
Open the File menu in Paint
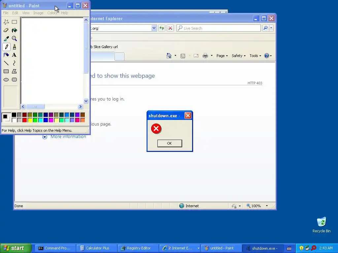point(6,13)
